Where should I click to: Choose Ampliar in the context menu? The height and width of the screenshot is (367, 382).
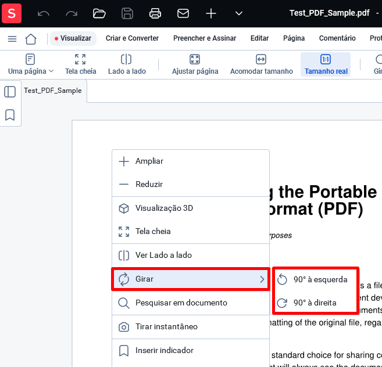pyautogui.click(x=191, y=161)
